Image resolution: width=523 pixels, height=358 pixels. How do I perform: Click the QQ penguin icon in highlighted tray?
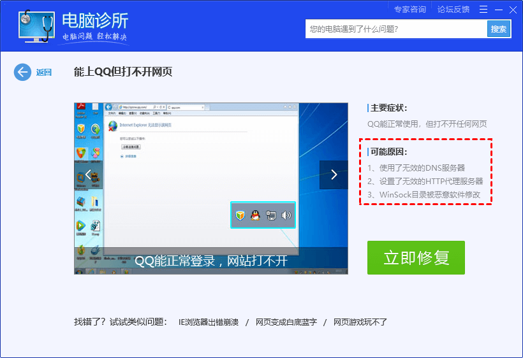(255, 215)
